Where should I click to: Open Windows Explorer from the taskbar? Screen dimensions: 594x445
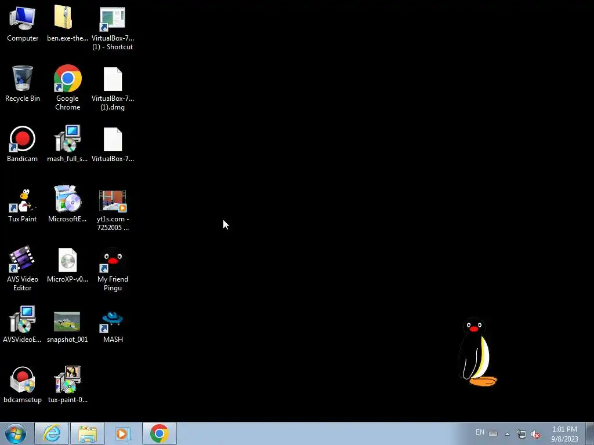pyautogui.click(x=88, y=433)
